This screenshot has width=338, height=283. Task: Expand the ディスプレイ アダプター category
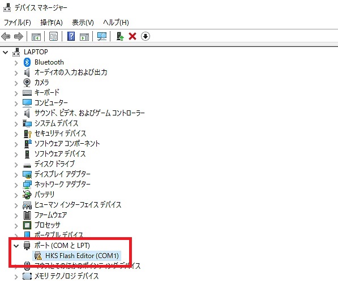[16, 174]
